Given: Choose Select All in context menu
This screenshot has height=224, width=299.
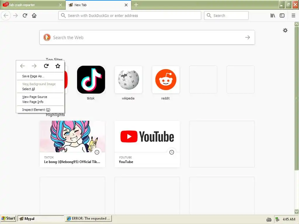Looking at the screenshot, I should pos(40,89).
